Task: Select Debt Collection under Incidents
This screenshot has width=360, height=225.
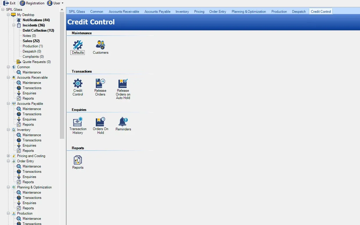Action: 38,30
